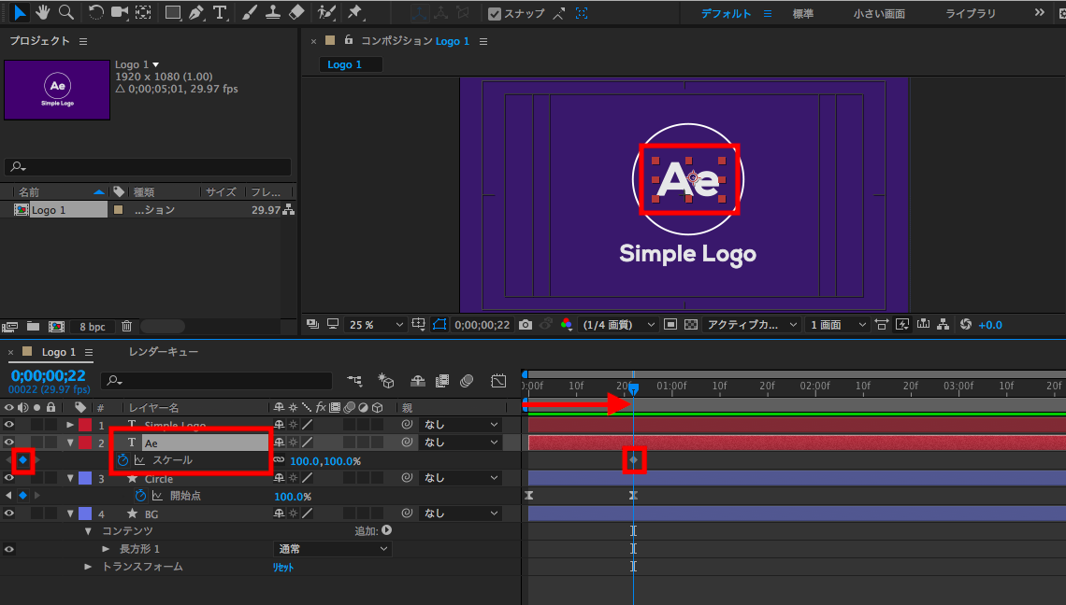
Task: Pick the Rotation tool
Action: pos(96,13)
